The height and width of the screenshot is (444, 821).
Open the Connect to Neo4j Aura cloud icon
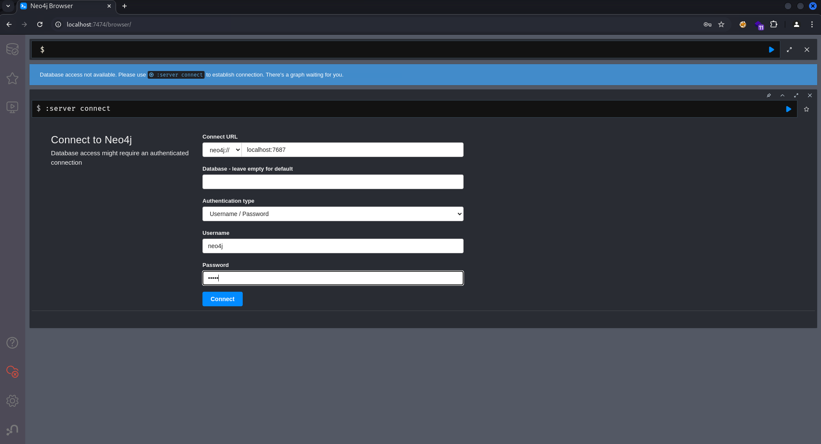click(12, 372)
